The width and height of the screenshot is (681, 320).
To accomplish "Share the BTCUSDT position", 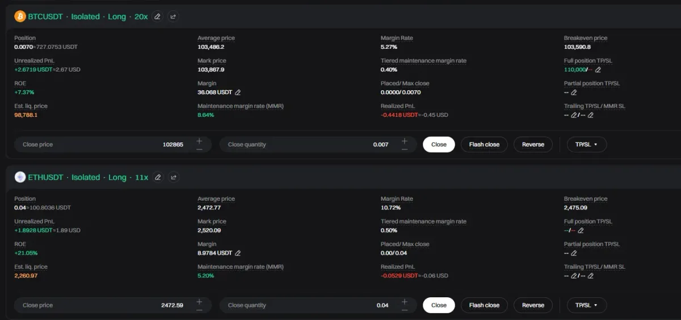I will click(173, 16).
